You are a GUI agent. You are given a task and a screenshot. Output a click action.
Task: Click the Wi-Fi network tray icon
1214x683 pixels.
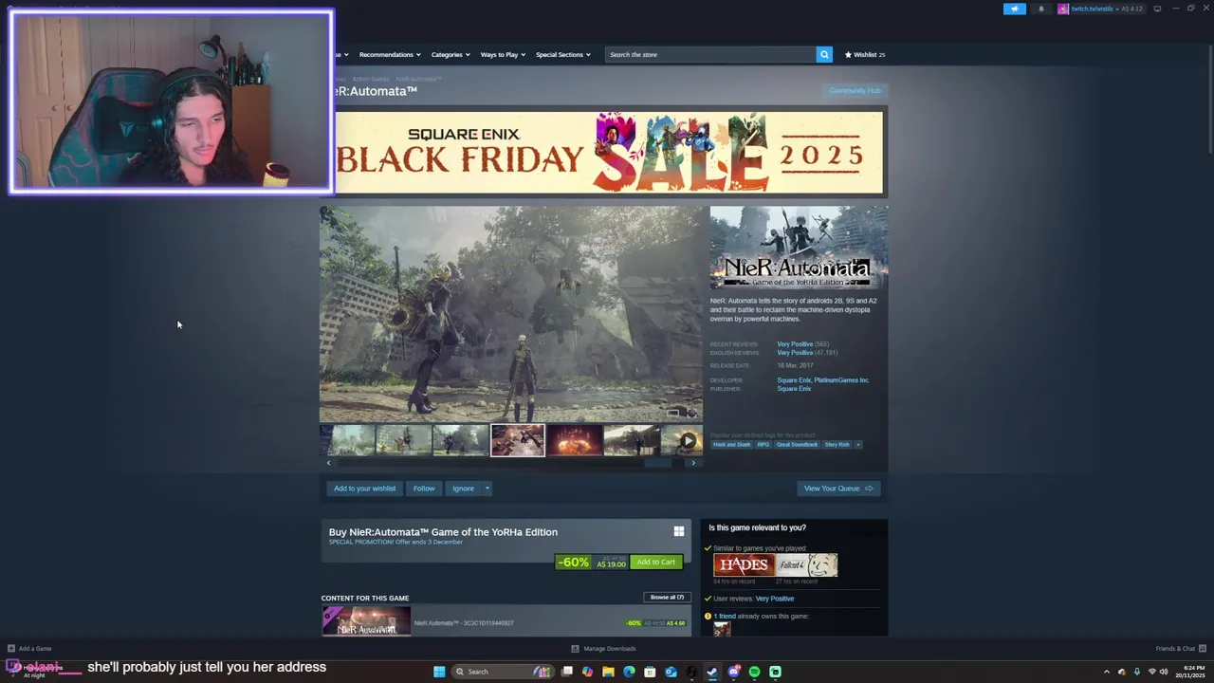[1151, 672]
